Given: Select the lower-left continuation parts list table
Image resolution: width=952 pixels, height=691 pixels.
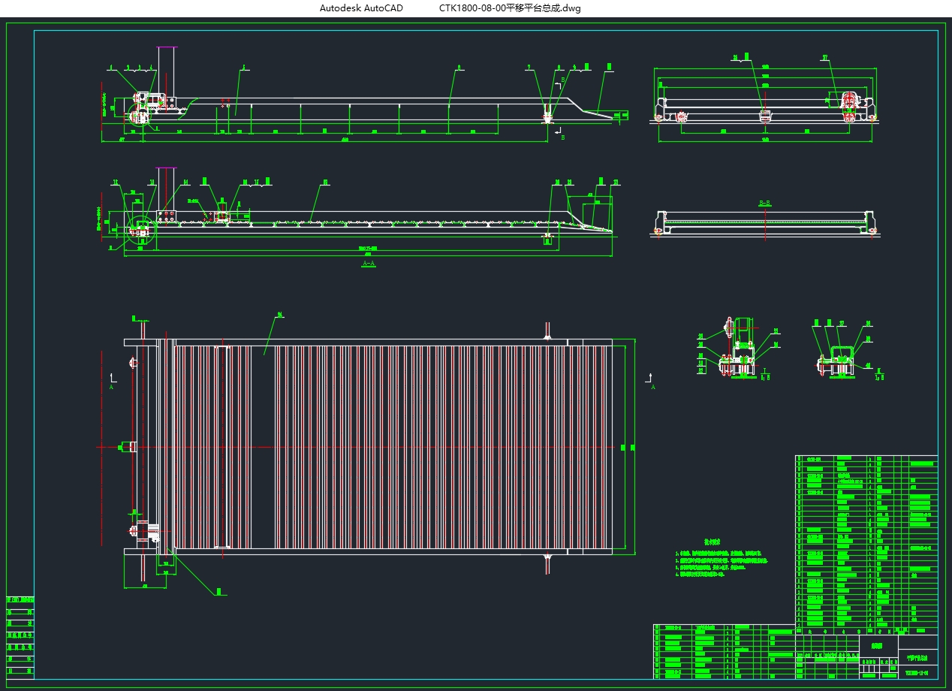Looking at the screenshot, I should (x=724, y=651).
